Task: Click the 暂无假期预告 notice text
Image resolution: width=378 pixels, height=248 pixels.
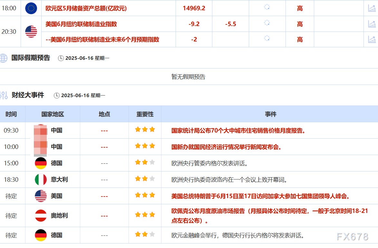Action: tap(189, 77)
